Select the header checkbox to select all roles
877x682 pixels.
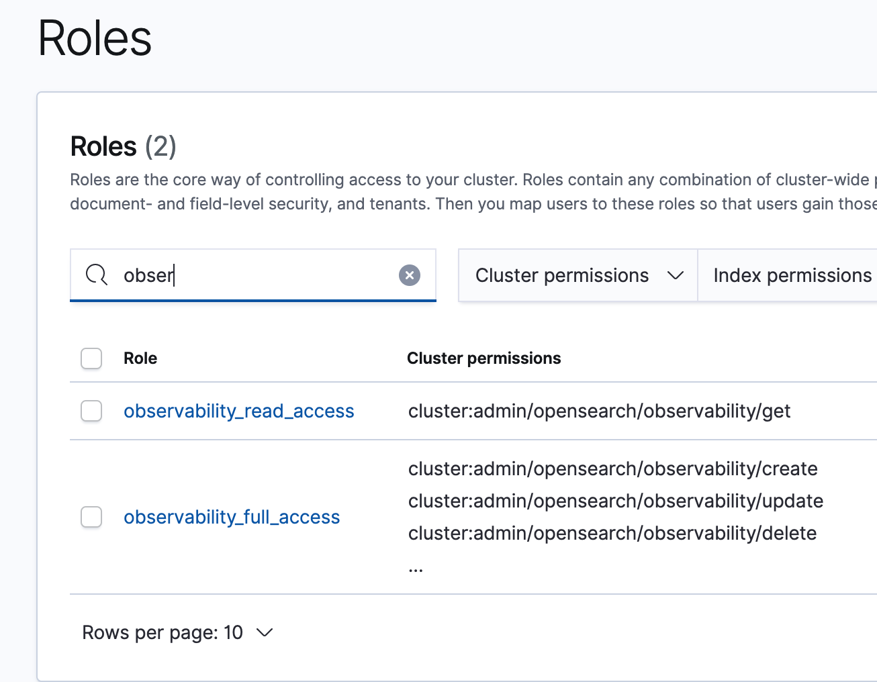(91, 358)
